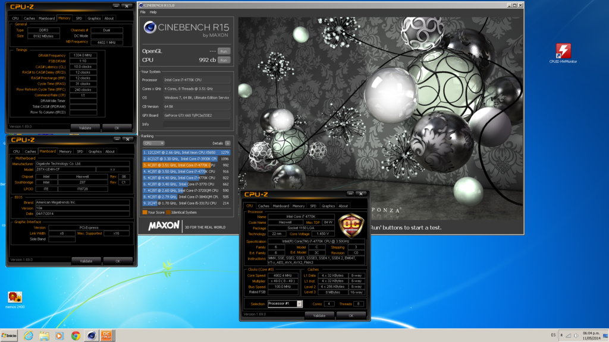The width and height of the screenshot is (609, 342).
Task: Select ranking row i7-3720QM 590
Action: click(x=186, y=191)
